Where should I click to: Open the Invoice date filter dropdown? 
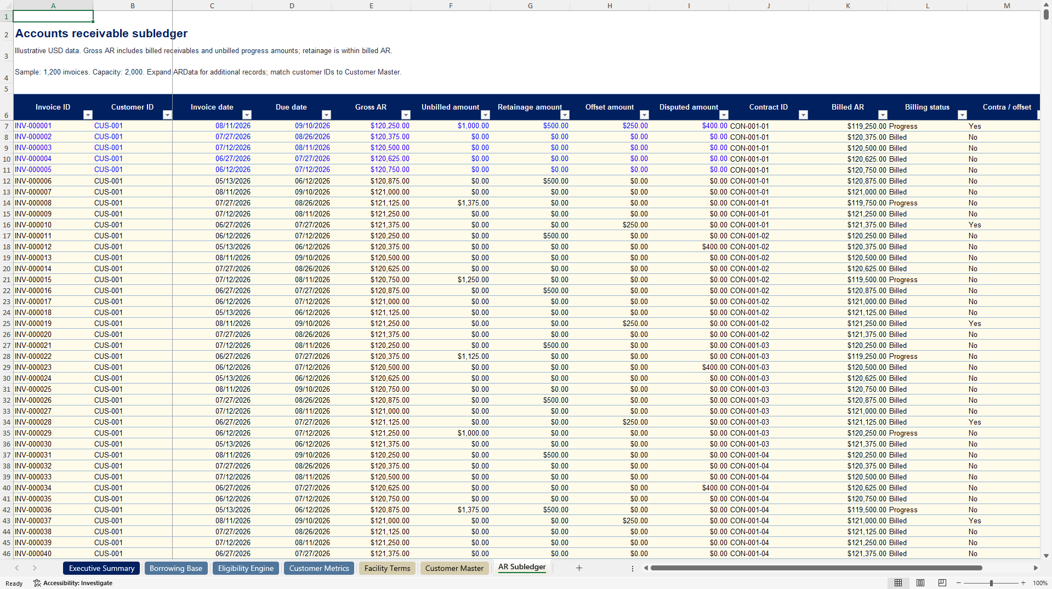pos(247,115)
